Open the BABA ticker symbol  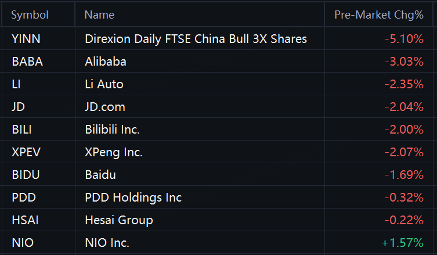[x=27, y=62]
